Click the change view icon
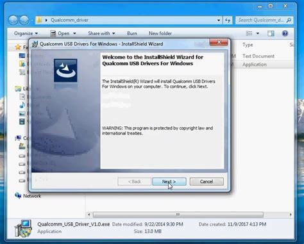304x244 pixels. click(x=249, y=33)
